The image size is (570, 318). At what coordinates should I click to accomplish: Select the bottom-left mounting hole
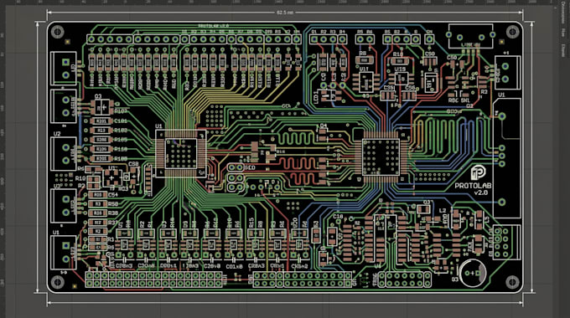58,281
